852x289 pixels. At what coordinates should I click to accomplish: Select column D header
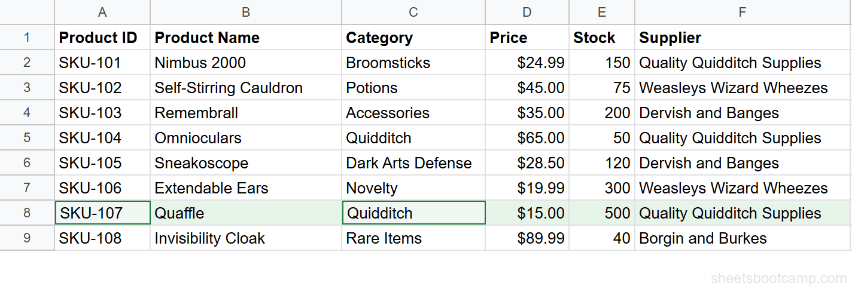[x=527, y=12]
